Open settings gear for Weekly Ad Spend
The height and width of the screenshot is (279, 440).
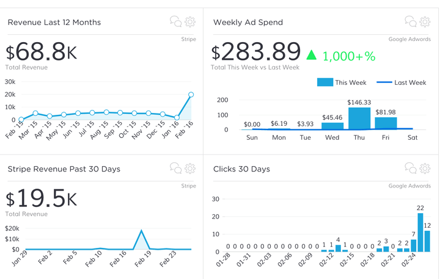(x=425, y=22)
